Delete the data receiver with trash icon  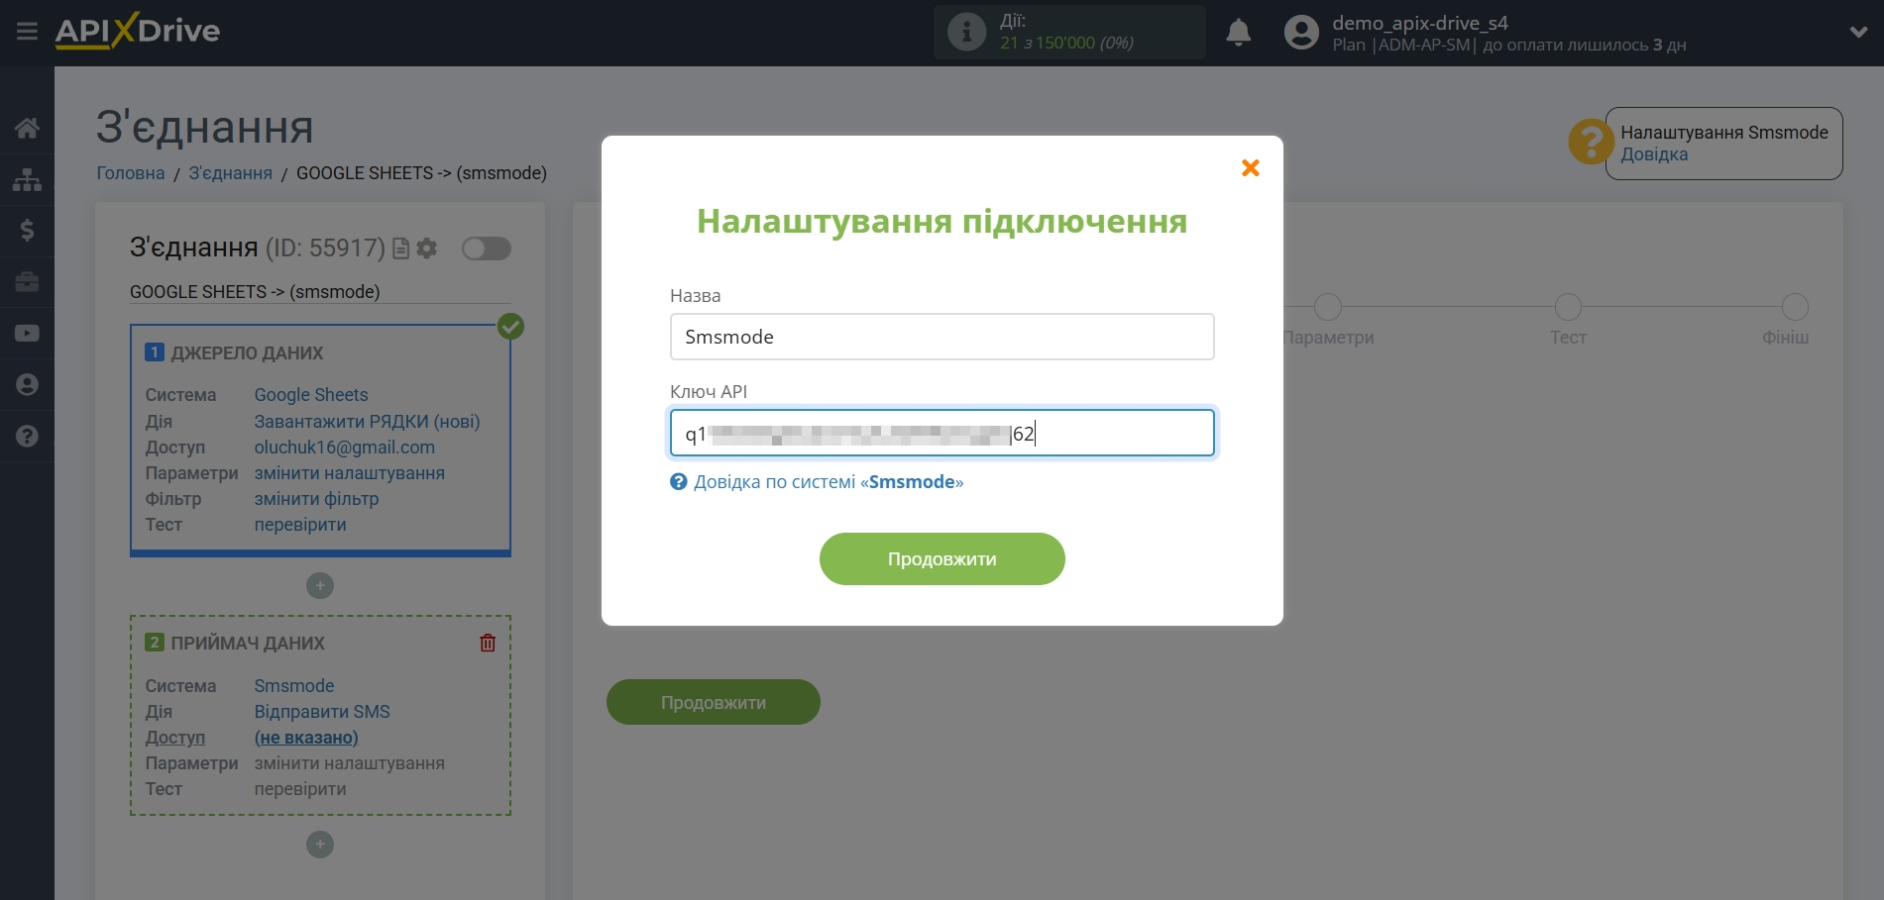pos(488,643)
